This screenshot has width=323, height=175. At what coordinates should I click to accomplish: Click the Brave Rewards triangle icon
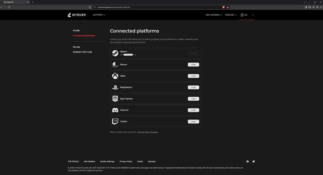click(x=228, y=7)
